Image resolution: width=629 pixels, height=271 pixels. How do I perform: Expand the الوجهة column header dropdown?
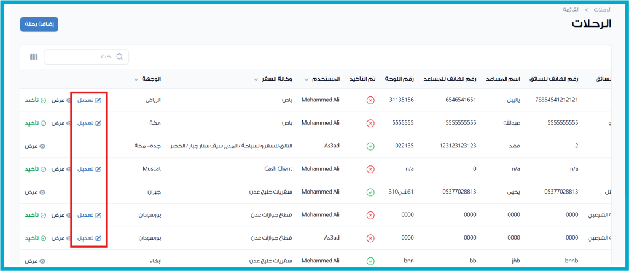pos(136,79)
